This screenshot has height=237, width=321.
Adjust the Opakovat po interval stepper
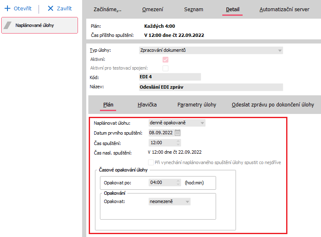pos(178,182)
